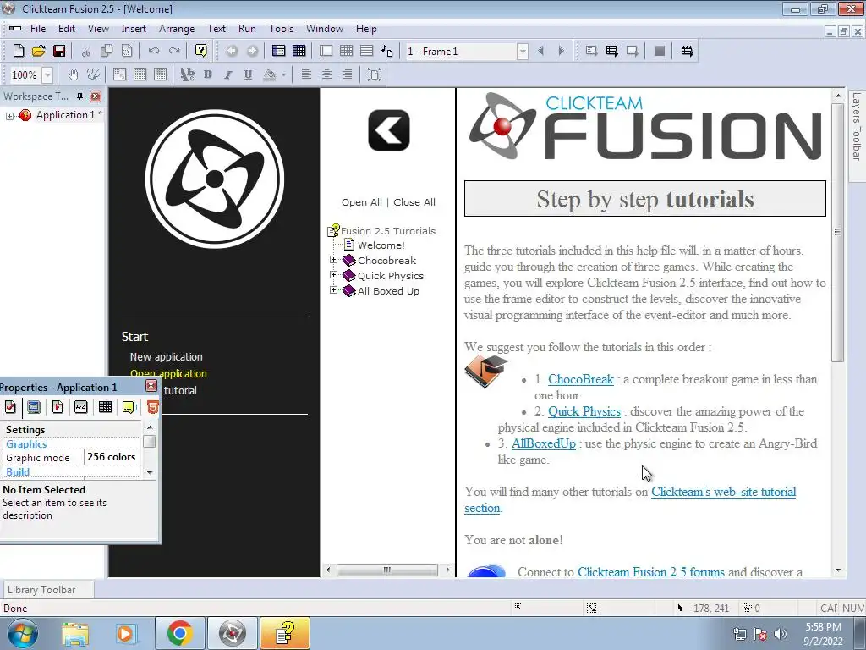The height and width of the screenshot is (650, 866).
Task: Click the 256 colors Graphic mode value
Action: click(112, 457)
